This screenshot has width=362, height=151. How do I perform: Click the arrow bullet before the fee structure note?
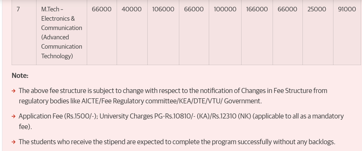(14, 91)
